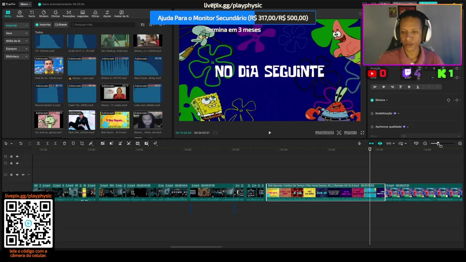Lock the main video track
The image size is (466, 262).
click(11, 175)
